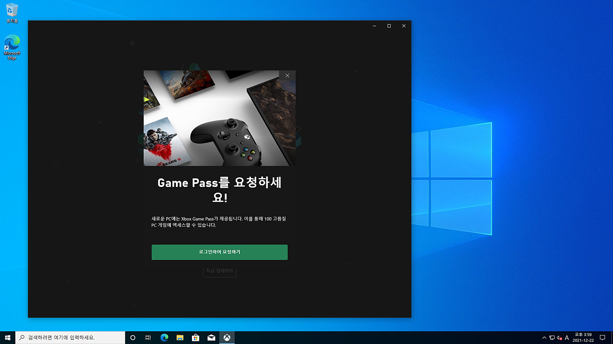This screenshot has height=344, width=613.
Task: Open the taskbar clock and calendar
Action: click(x=583, y=338)
